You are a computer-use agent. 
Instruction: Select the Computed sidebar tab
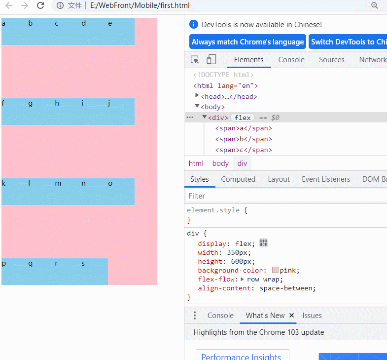point(238,179)
